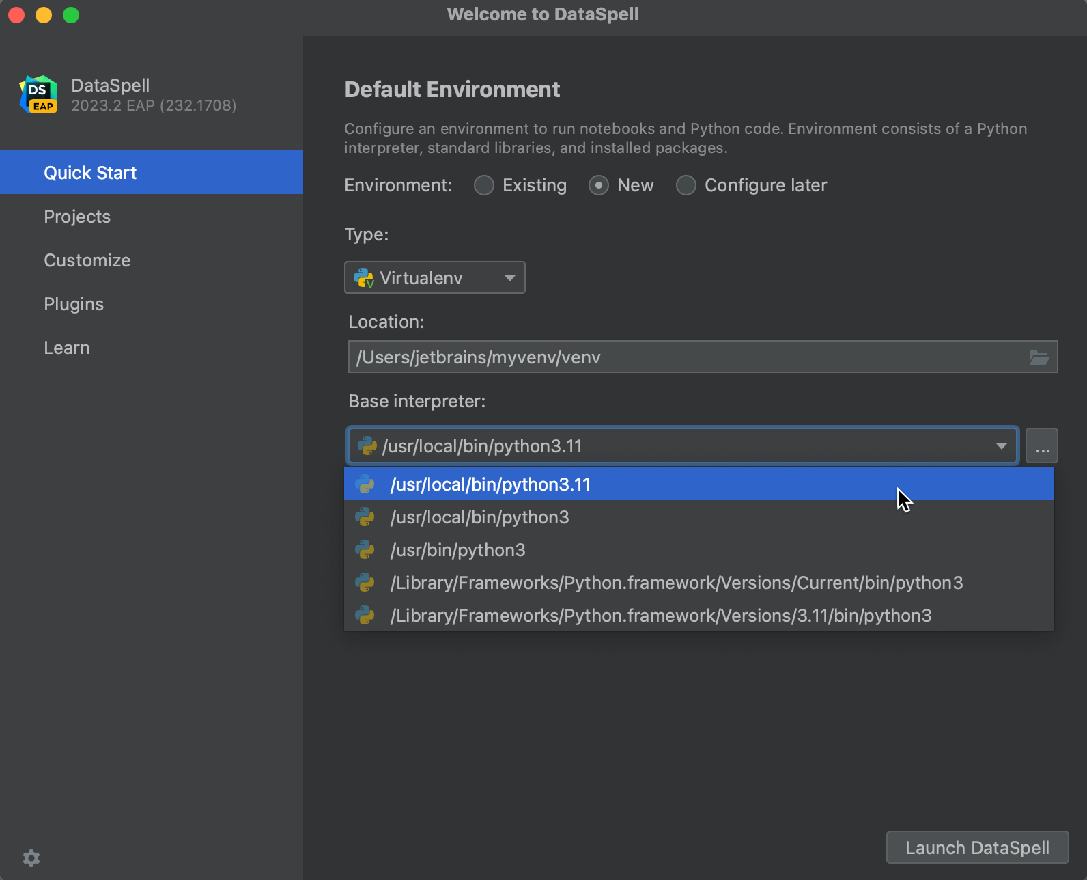Pick /usr/local/bin/python3.11 from the interpreter list
1087x880 pixels.
pyautogui.click(x=490, y=484)
